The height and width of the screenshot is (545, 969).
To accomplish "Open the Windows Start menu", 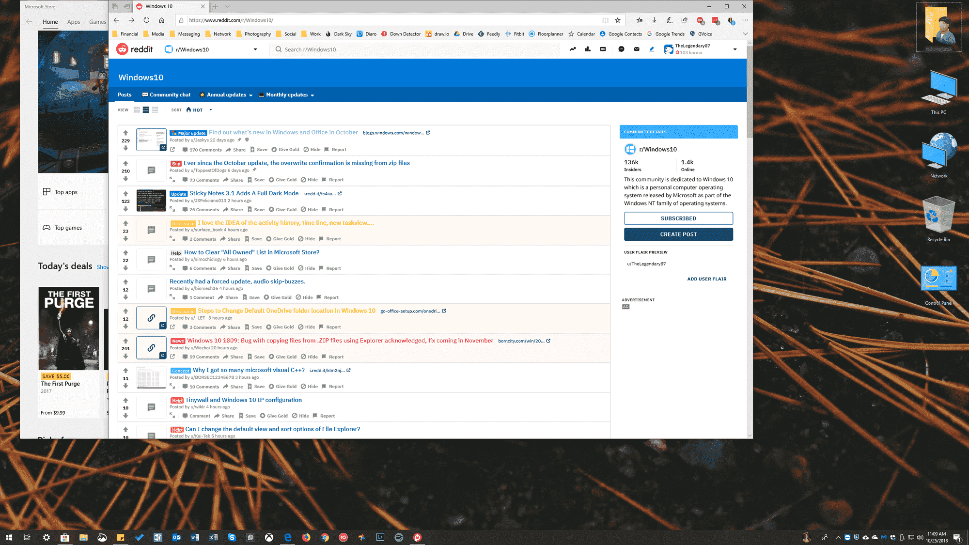I will (9, 537).
